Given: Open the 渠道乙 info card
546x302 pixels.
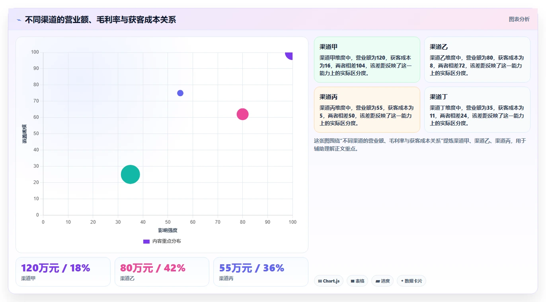Looking at the screenshot, I should (477, 60).
